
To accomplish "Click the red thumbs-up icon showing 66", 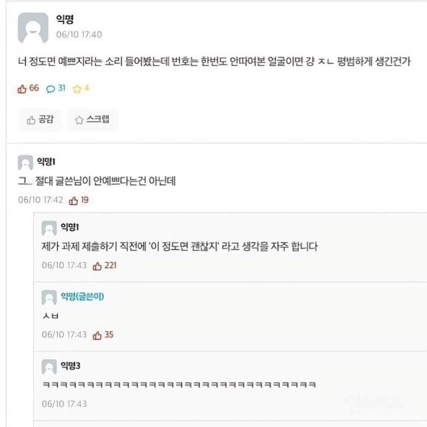I will [22, 89].
